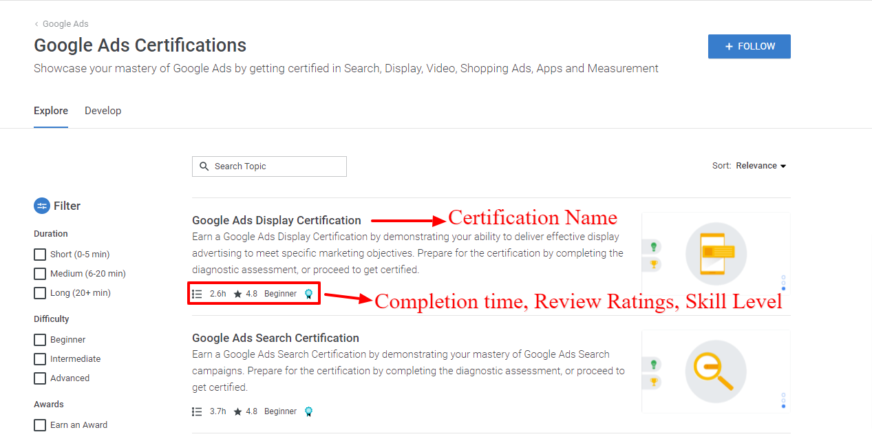Open the Display Certification phone thumbnail
Image resolution: width=872 pixels, height=441 pixels.
(x=716, y=253)
